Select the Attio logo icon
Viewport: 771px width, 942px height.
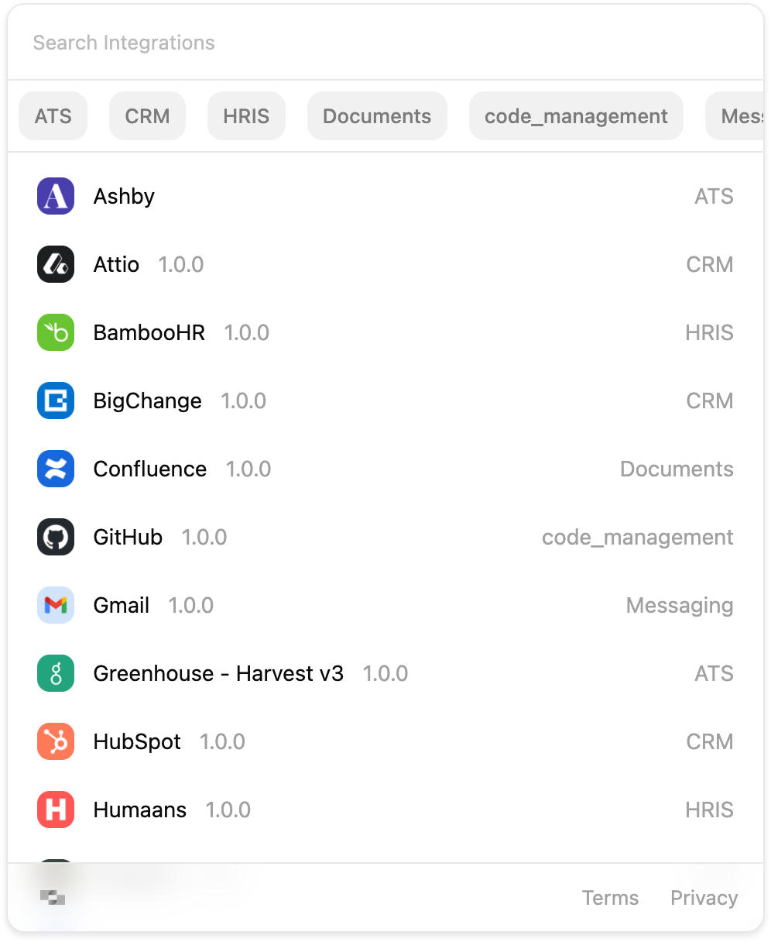tap(55, 264)
